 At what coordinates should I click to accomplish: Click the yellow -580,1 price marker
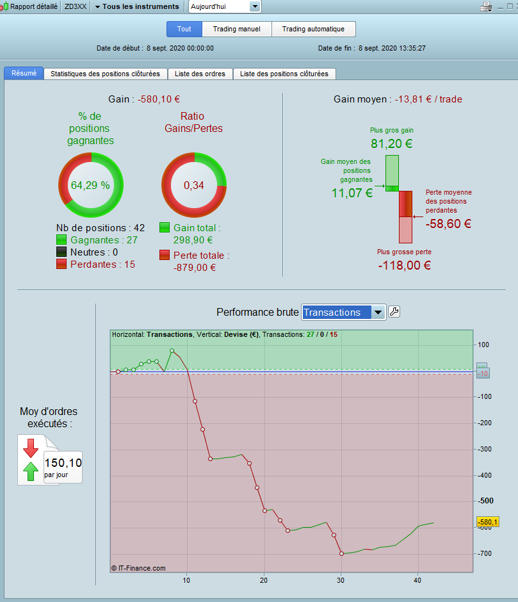[x=488, y=522]
